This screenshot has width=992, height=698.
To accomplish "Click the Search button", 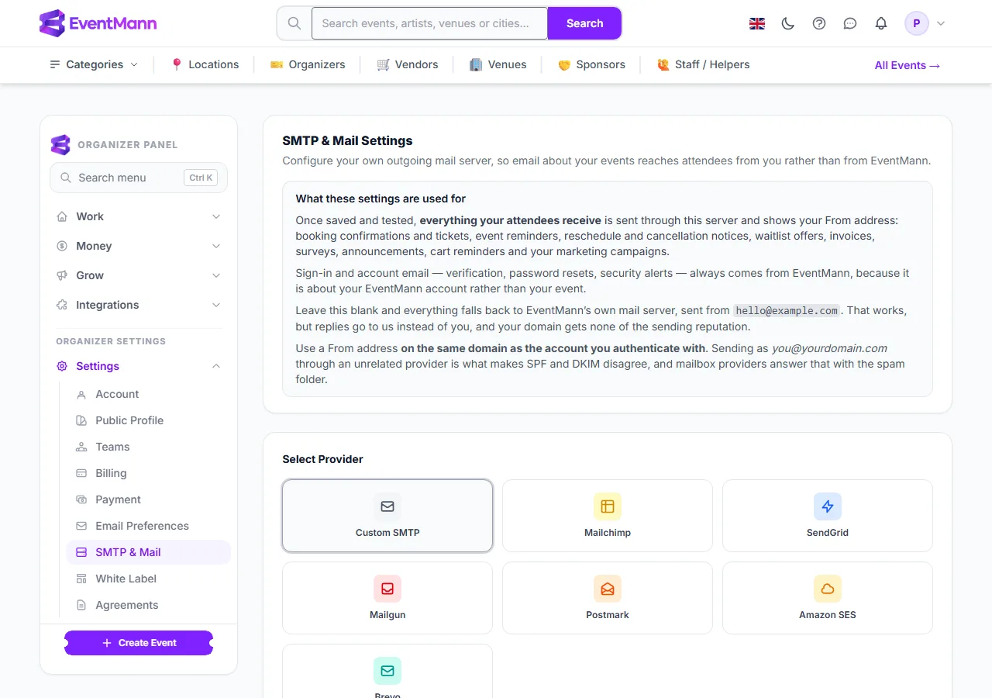I will pos(584,23).
